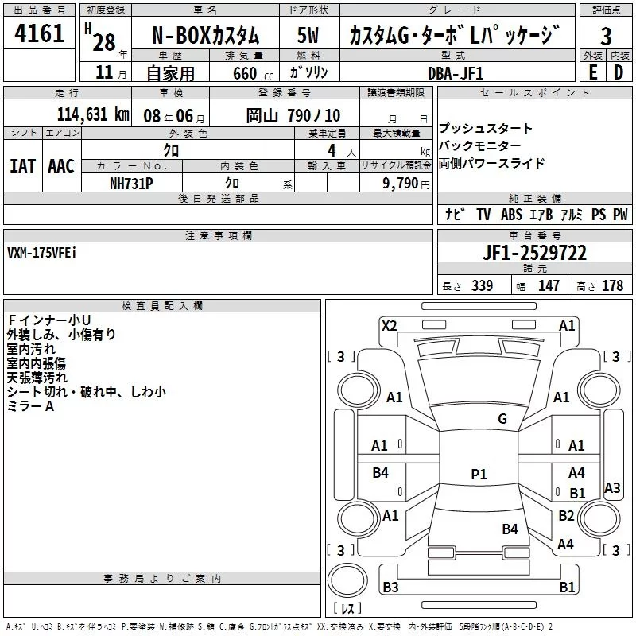Select the shift type IAT
The image size is (636, 636).
pos(23,166)
